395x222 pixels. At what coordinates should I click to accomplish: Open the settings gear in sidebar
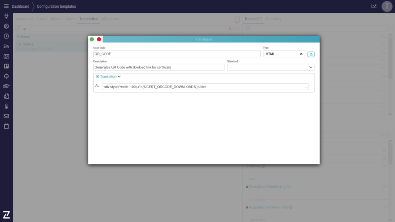(6, 26)
